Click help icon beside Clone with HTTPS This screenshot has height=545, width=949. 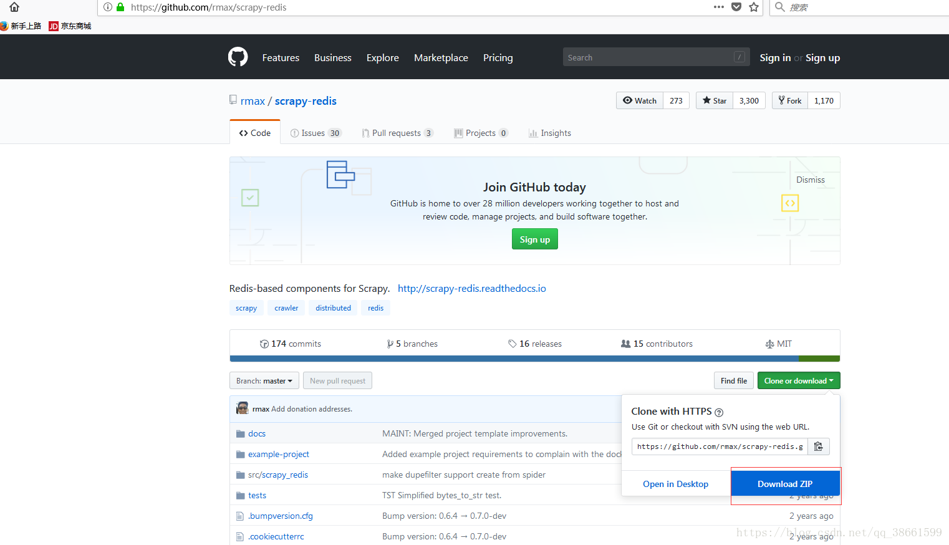pyautogui.click(x=719, y=412)
